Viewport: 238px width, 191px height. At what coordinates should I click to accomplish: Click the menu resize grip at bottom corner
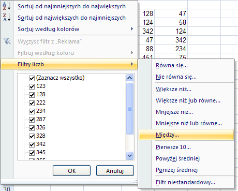pyautogui.click(x=135, y=182)
